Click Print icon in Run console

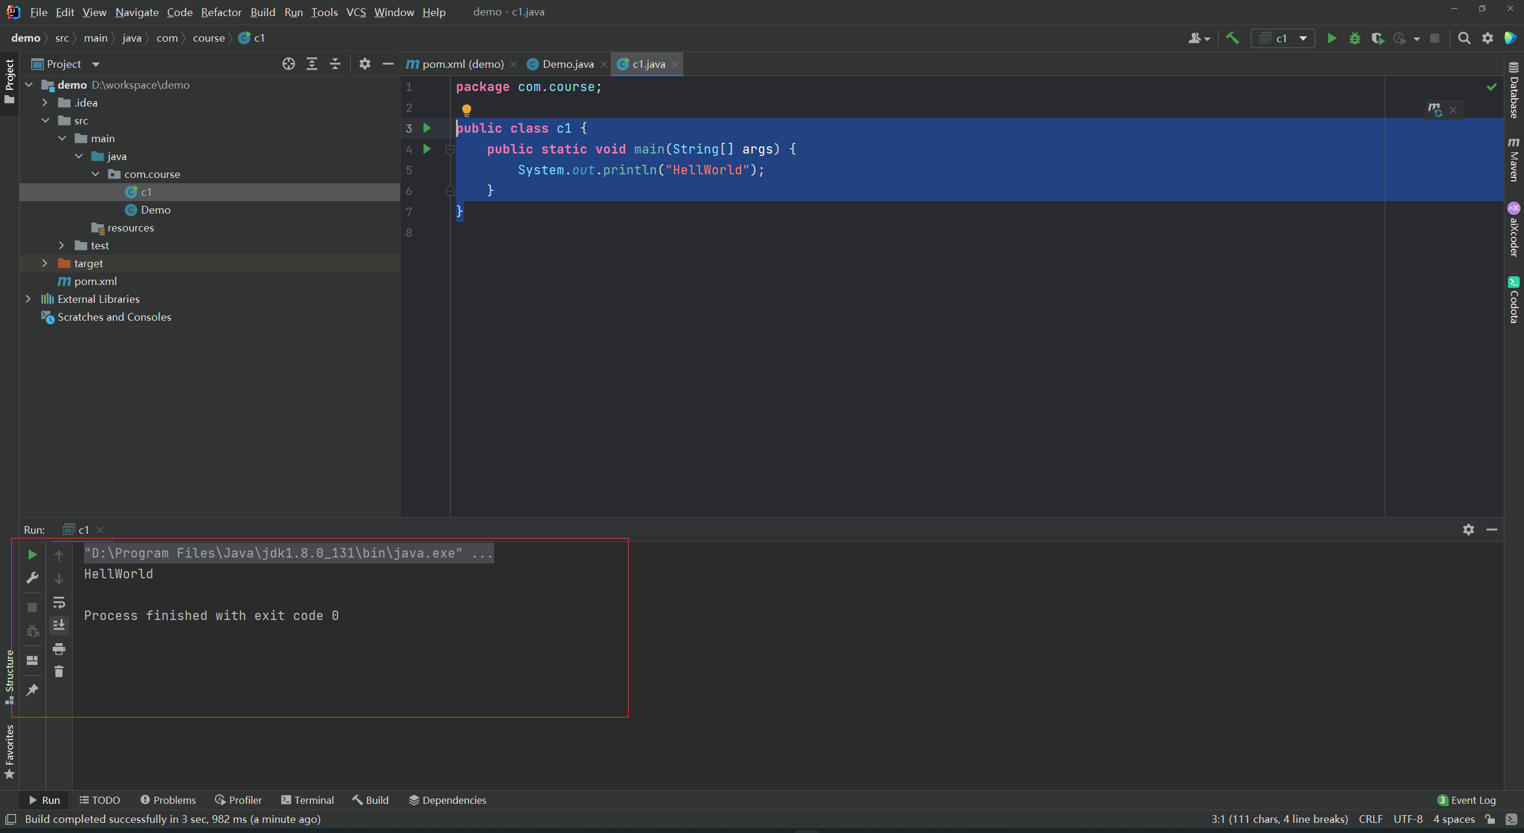(x=59, y=649)
